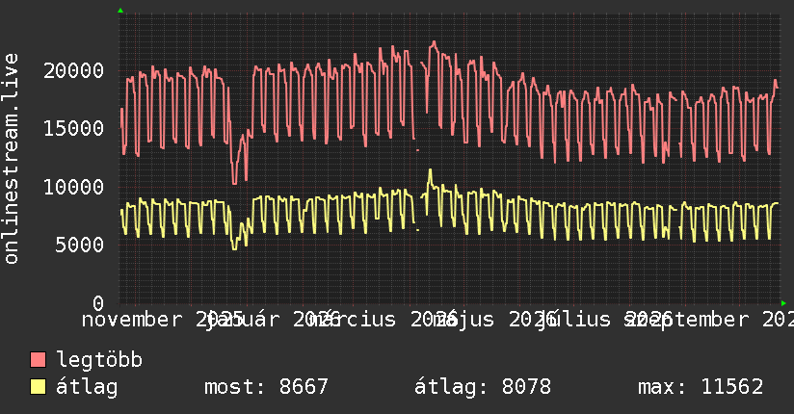Click the green arrow at x-axis end
The height and width of the screenshot is (414, 794).
(783, 303)
